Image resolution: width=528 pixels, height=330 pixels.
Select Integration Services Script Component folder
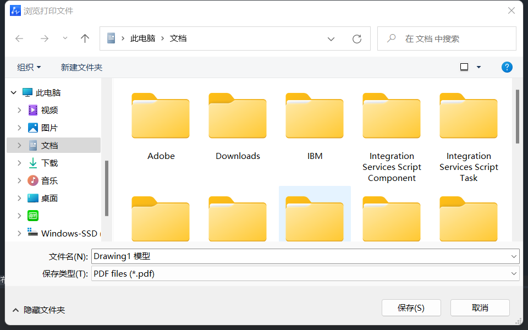point(392,137)
